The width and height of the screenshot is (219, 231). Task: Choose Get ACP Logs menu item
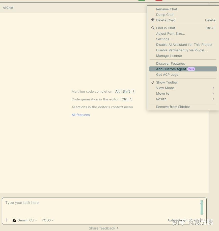(x=183, y=74)
